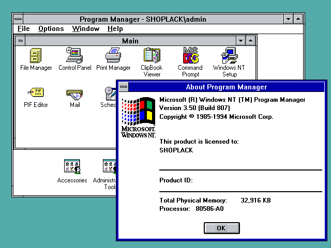This screenshot has height=248, width=331.
Task: Maximize the Main group window
Action: 250,41
